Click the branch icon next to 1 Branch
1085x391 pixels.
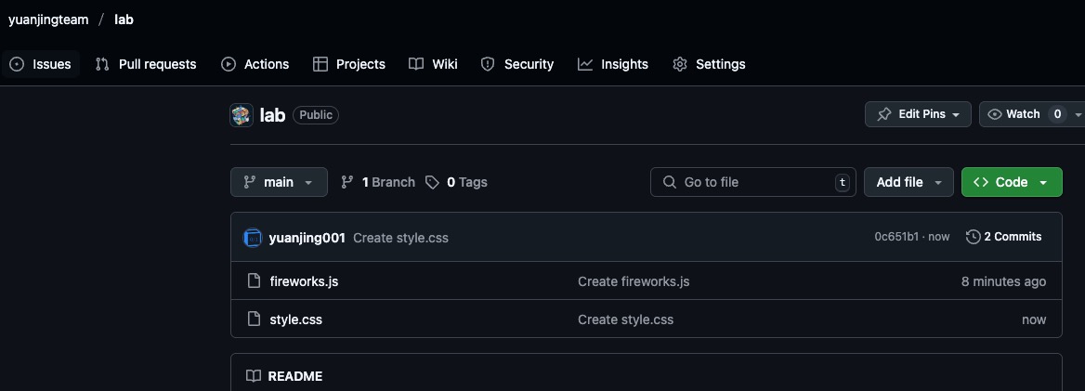[347, 182]
